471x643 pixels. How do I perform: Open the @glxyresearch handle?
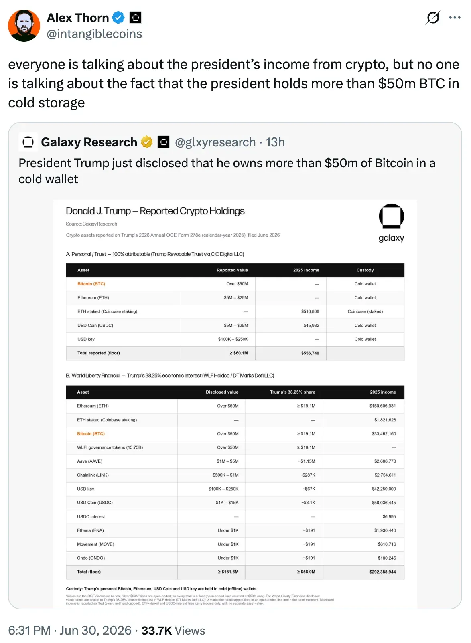215,142
